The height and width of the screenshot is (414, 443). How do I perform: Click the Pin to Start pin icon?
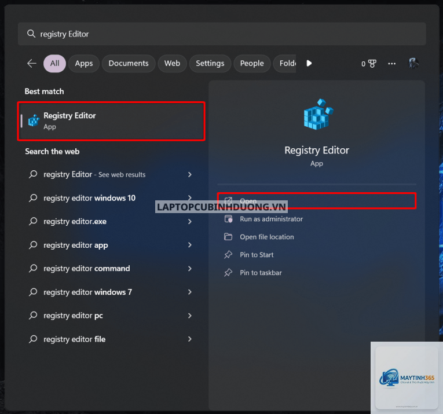[x=228, y=255]
